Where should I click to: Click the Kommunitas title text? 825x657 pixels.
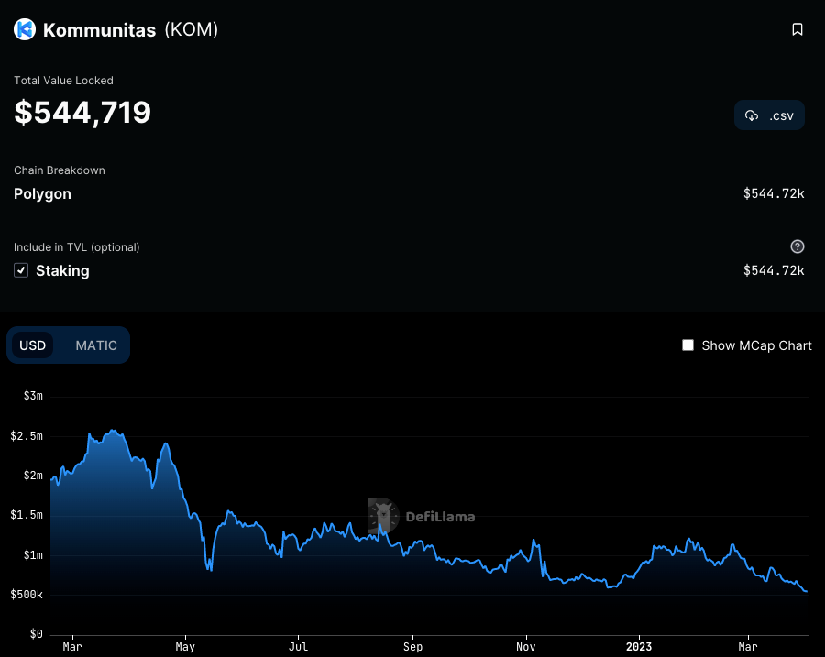click(99, 30)
